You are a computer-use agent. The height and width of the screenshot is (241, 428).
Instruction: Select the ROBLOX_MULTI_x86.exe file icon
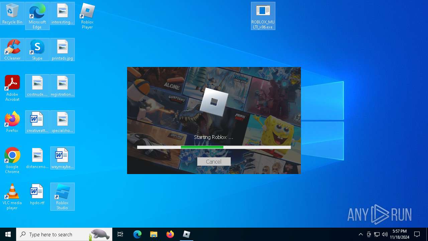click(x=263, y=16)
